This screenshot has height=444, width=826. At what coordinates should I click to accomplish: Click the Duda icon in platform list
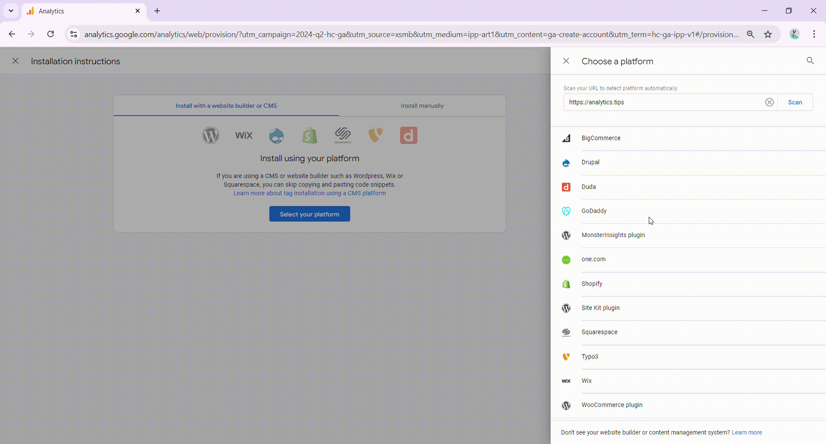click(566, 187)
